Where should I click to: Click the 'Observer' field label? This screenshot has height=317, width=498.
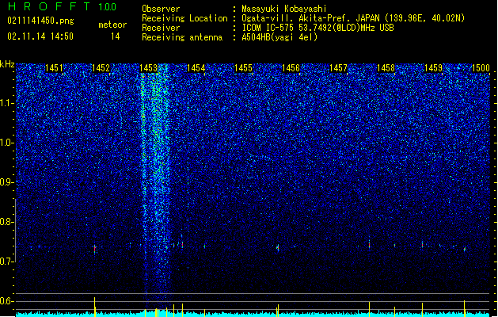pyautogui.click(x=161, y=9)
